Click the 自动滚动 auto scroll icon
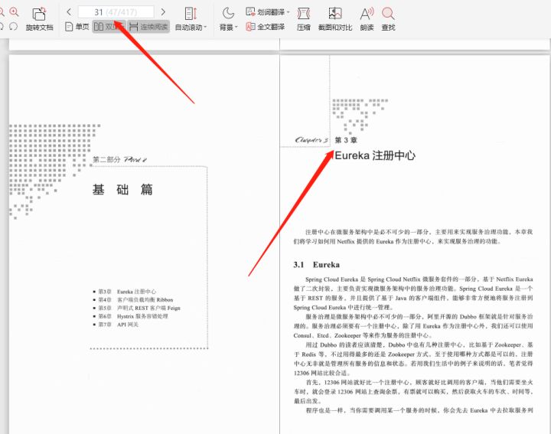The width and height of the screenshot is (551, 434). (x=191, y=14)
